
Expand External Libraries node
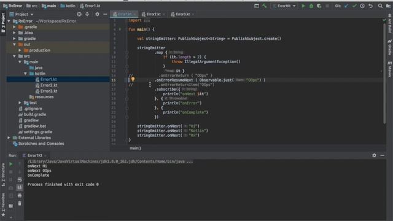[9, 138]
